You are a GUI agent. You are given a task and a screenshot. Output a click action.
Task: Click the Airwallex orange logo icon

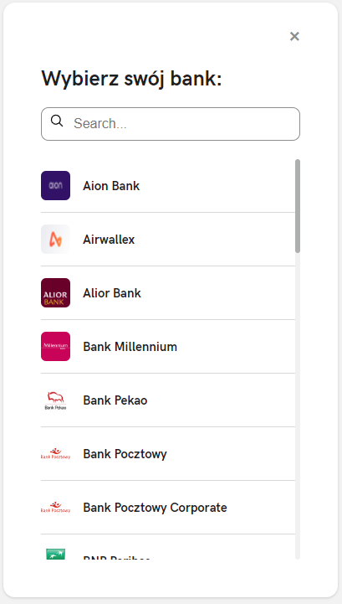click(x=55, y=240)
